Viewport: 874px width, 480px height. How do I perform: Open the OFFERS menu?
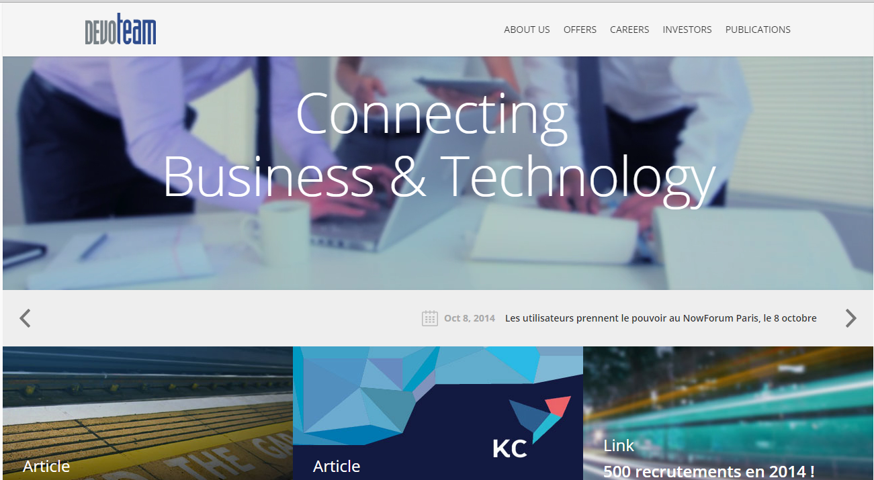tap(580, 30)
